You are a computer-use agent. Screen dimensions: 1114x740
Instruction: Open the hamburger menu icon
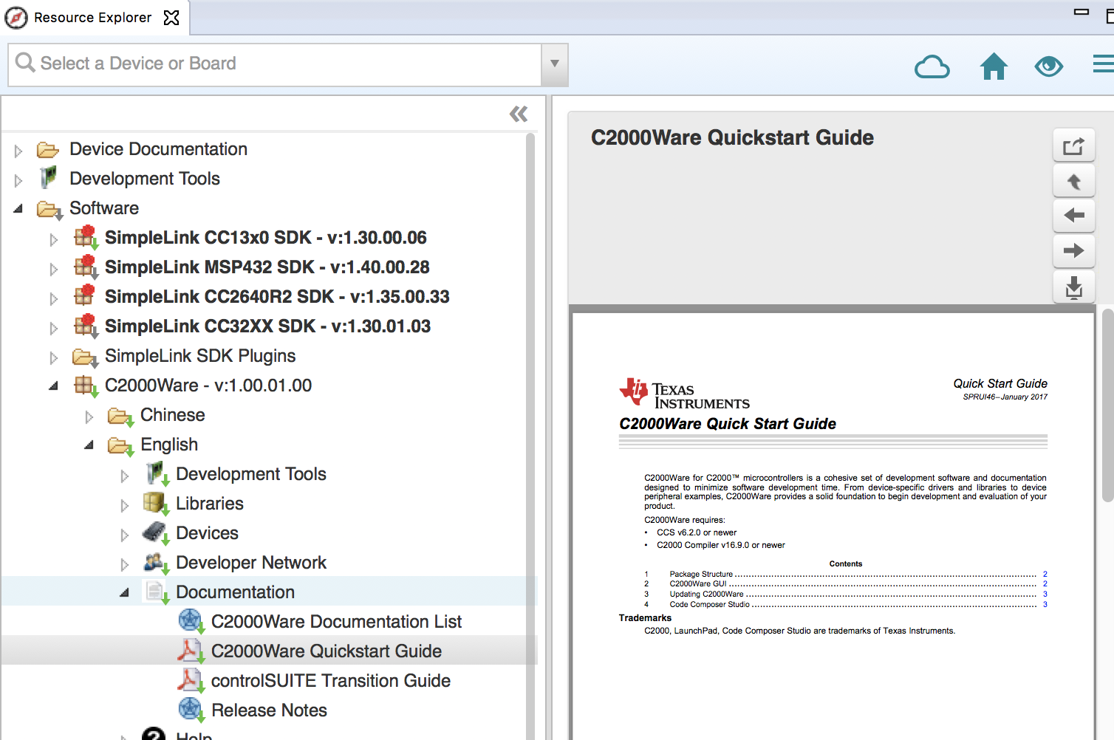pyautogui.click(x=1104, y=64)
